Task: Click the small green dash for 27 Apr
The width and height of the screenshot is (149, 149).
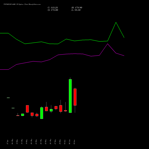Action: click(8, 98)
